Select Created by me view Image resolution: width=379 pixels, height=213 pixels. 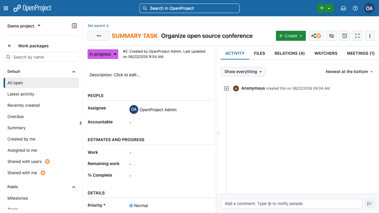[41, 139]
